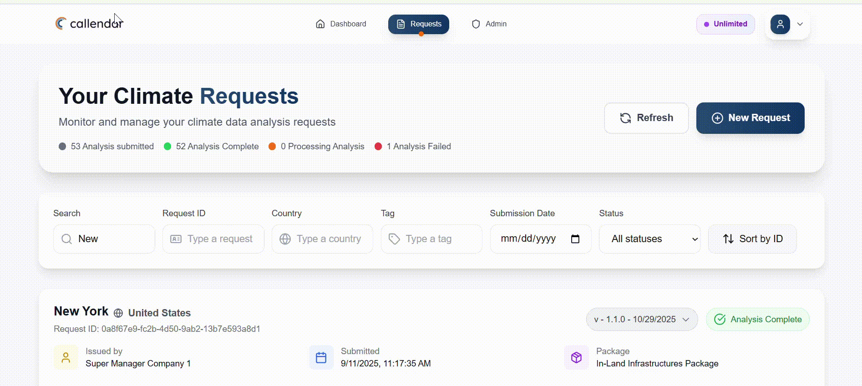This screenshot has height=386, width=862.
Task: Click the Request ID input field
Action: coord(213,239)
